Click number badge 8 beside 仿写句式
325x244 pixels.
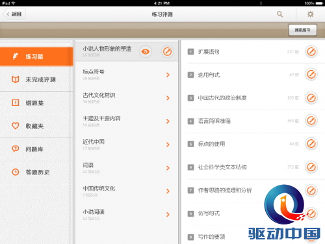(190, 213)
